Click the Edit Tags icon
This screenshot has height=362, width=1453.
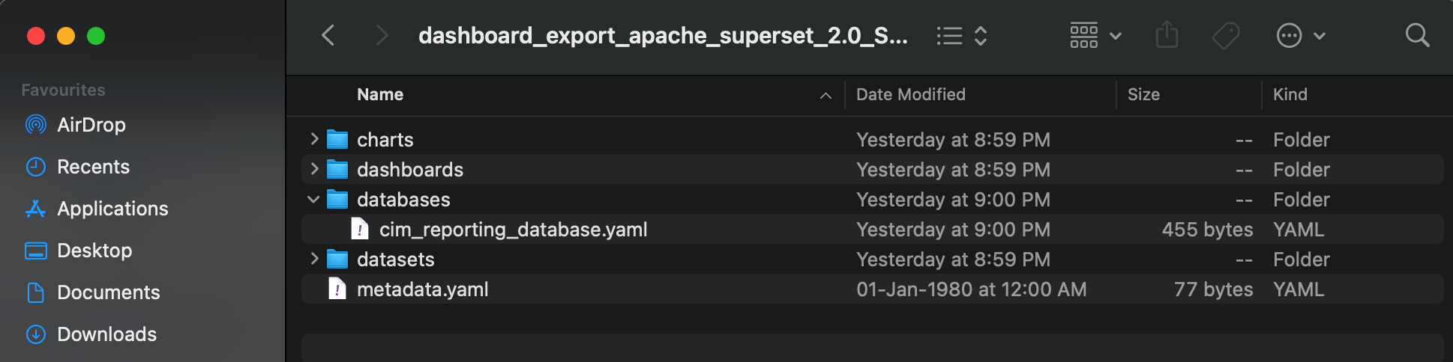click(1226, 35)
